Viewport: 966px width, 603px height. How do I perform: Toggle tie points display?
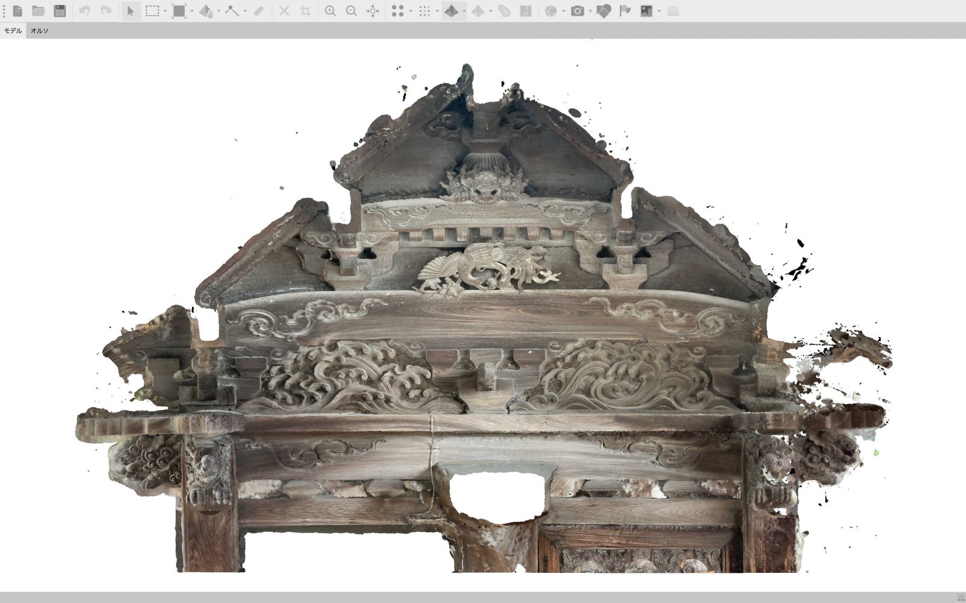pyautogui.click(x=397, y=11)
